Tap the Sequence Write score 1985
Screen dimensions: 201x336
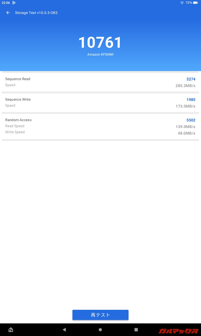tap(191, 99)
